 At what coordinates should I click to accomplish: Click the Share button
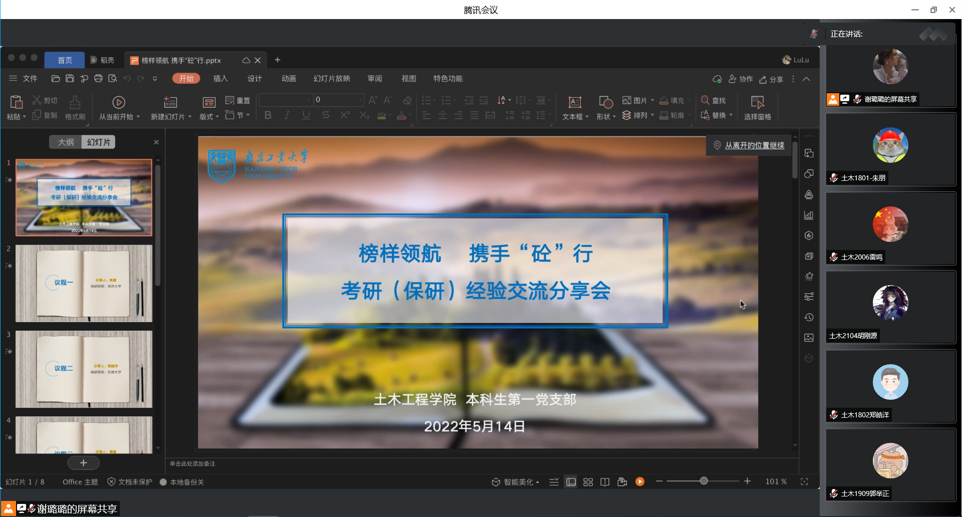[771, 79]
